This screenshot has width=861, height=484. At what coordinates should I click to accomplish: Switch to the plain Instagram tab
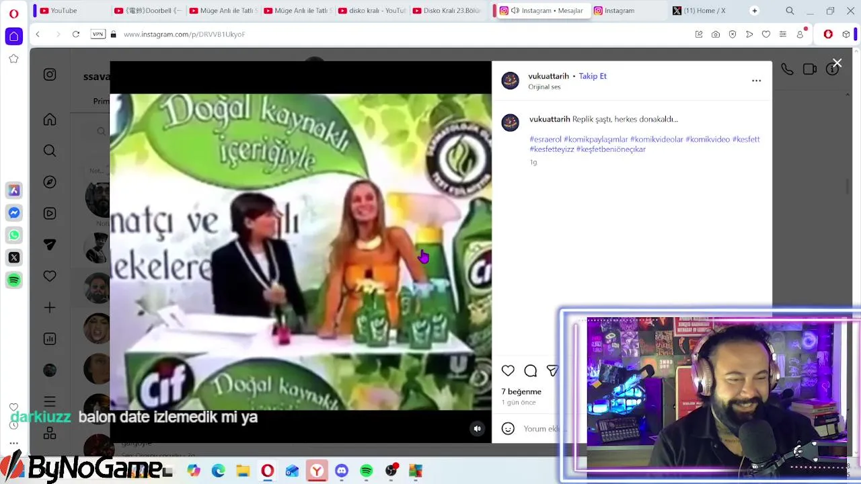(x=628, y=11)
